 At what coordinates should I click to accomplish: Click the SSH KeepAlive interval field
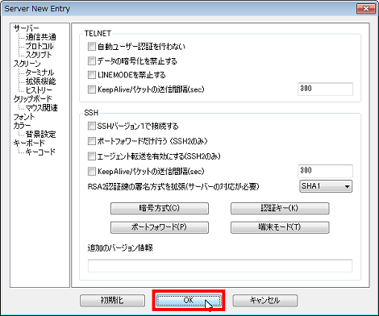tap(325, 171)
